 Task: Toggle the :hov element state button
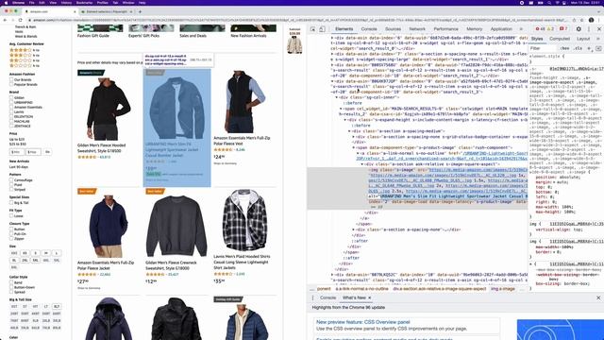[565, 48]
